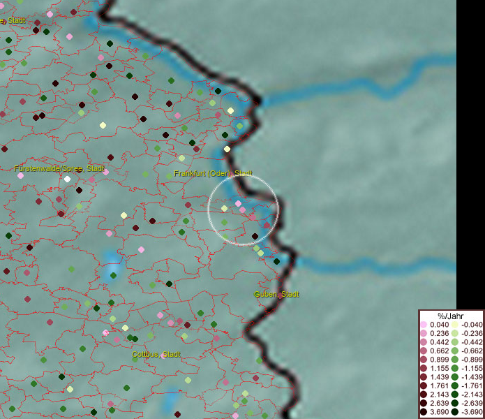
Task: Click the Frankfurt (Oder), Stadt map label
Action: pyautogui.click(x=213, y=173)
